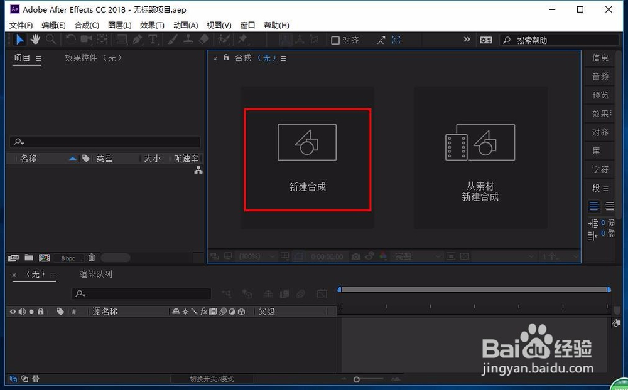Open the 动画(A) menu
This screenshot has height=390, width=628.
tap(185, 25)
